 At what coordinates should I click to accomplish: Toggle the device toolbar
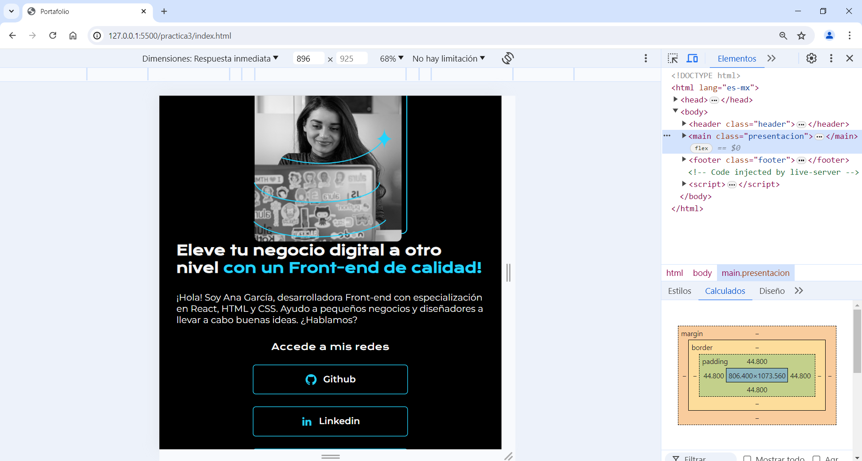692,58
